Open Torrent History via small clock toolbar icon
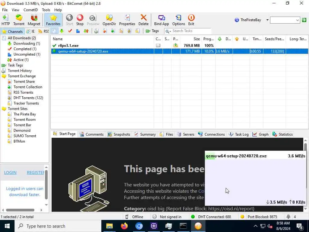The height and width of the screenshot is (232, 309). [x=96, y=31]
